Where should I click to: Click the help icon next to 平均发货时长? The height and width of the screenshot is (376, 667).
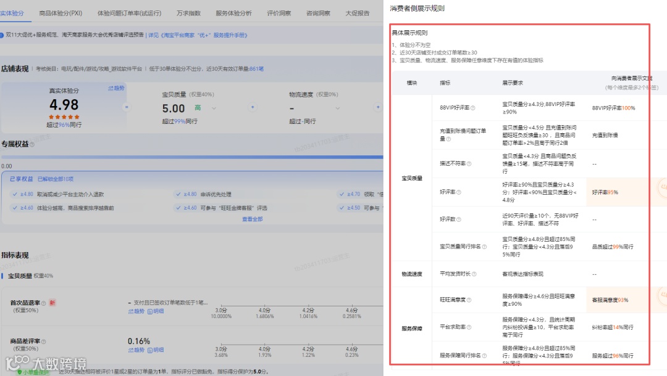point(474,274)
